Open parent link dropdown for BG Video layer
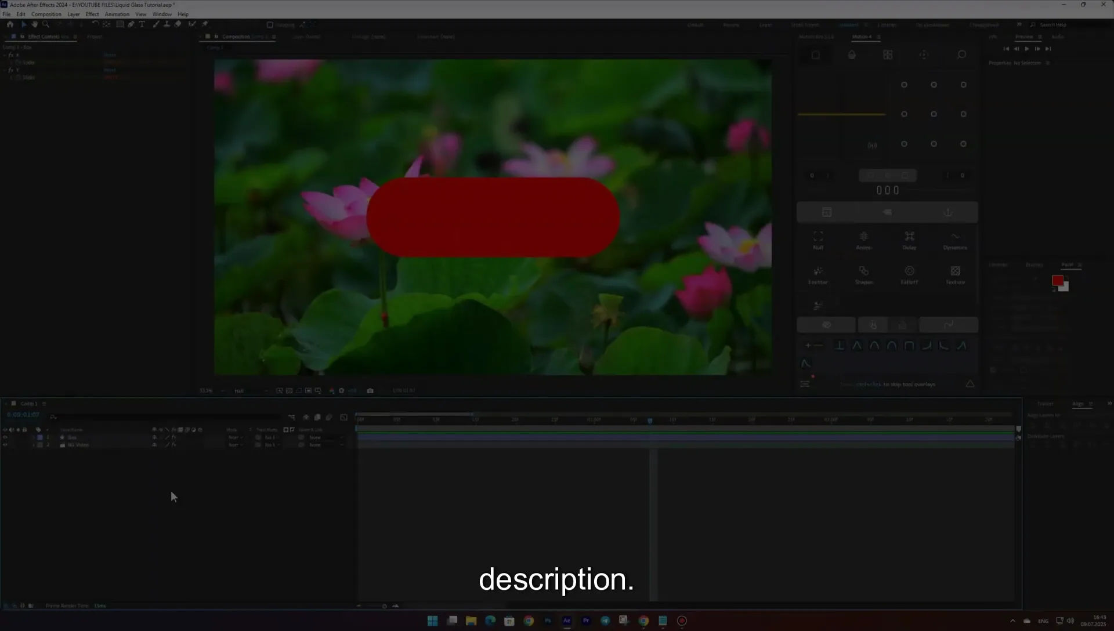 pos(326,445)
